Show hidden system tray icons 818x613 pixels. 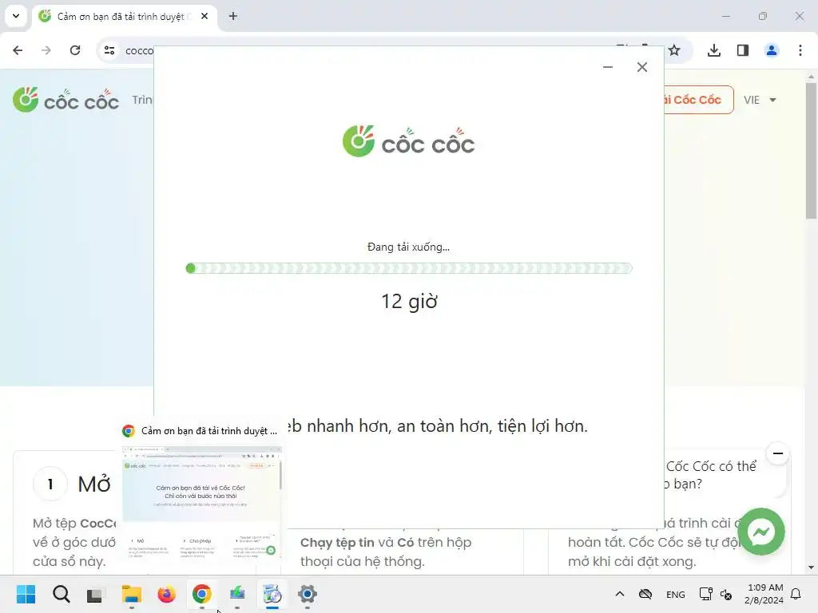(x=620, y=594)
